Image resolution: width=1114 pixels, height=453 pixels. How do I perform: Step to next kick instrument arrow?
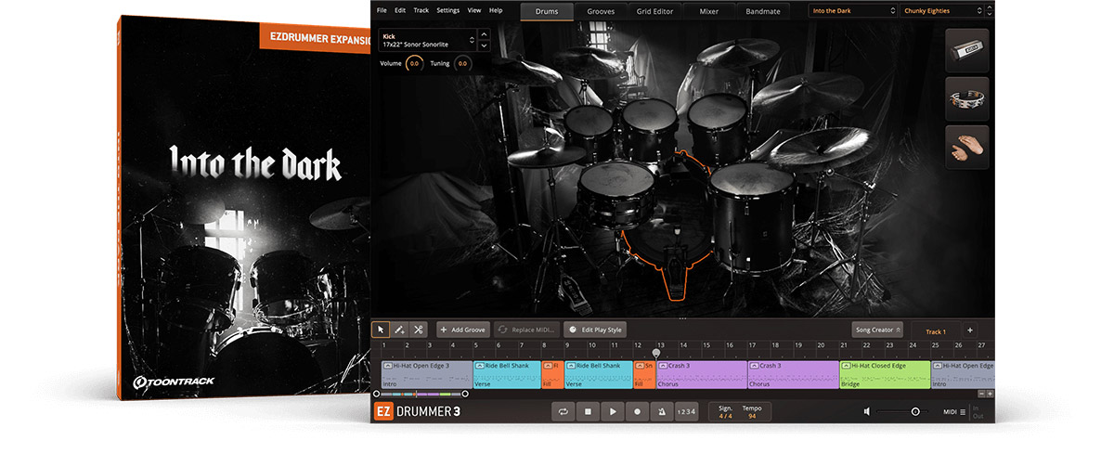(483, 45)
